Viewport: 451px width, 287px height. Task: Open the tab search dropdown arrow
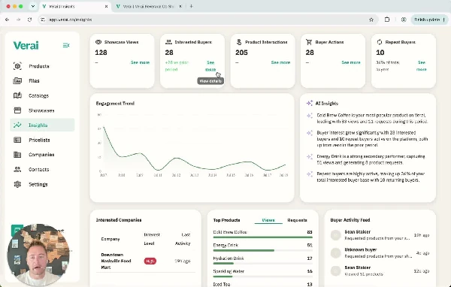[33, 6]
